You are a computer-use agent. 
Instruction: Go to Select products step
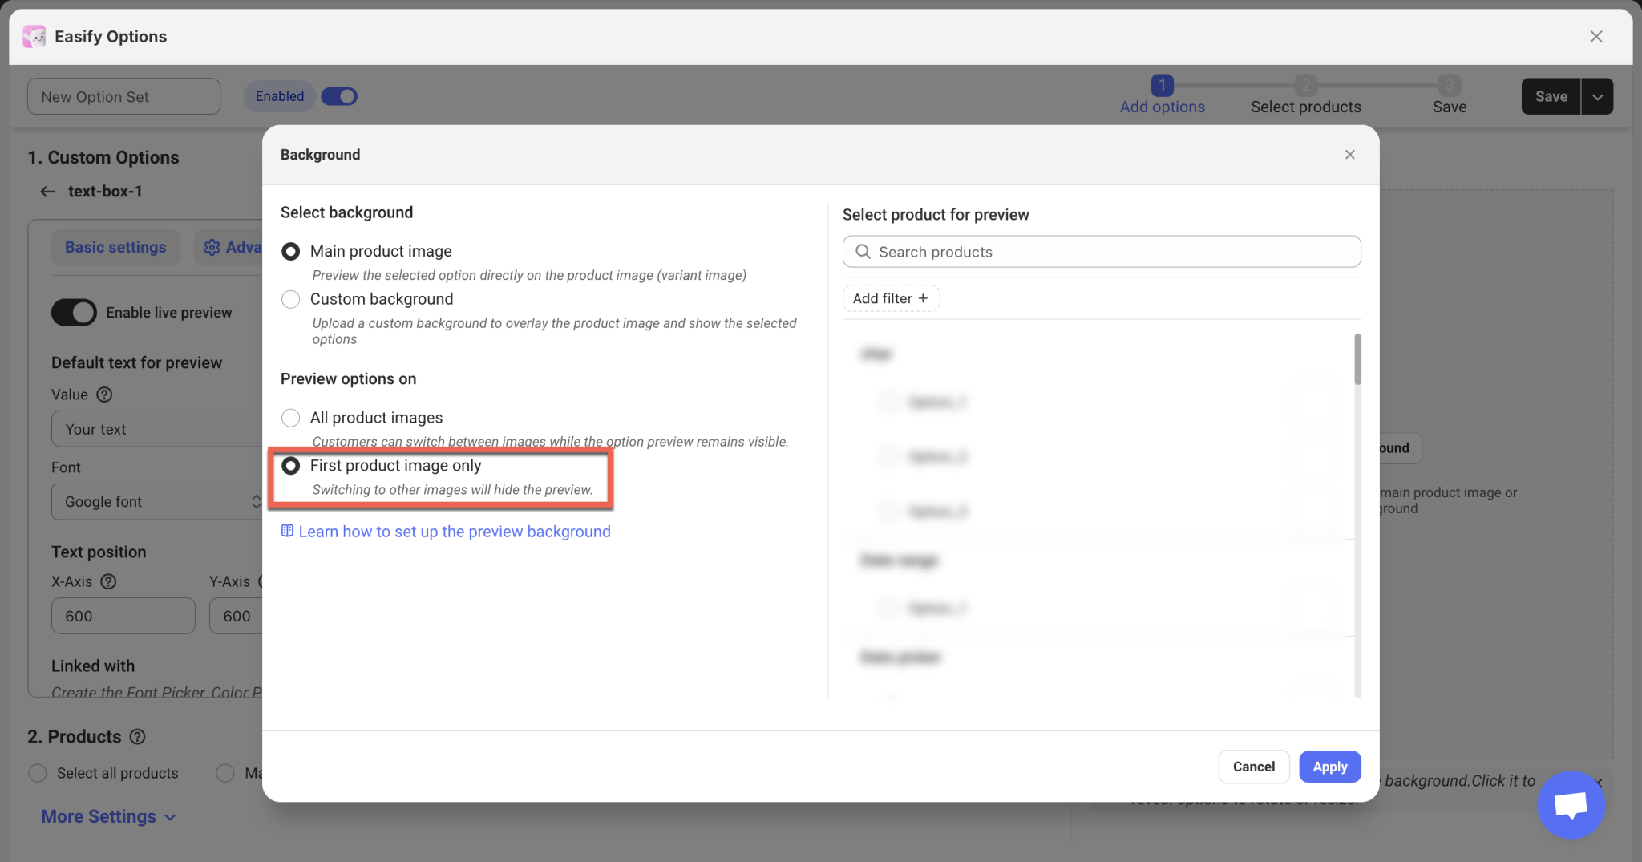pyautogui.click(x=1305, y=107)
